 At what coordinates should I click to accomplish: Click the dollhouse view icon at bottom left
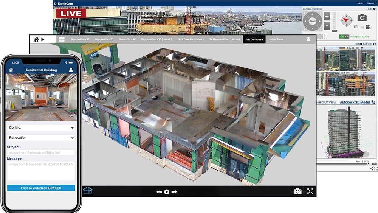coord(88,191)
